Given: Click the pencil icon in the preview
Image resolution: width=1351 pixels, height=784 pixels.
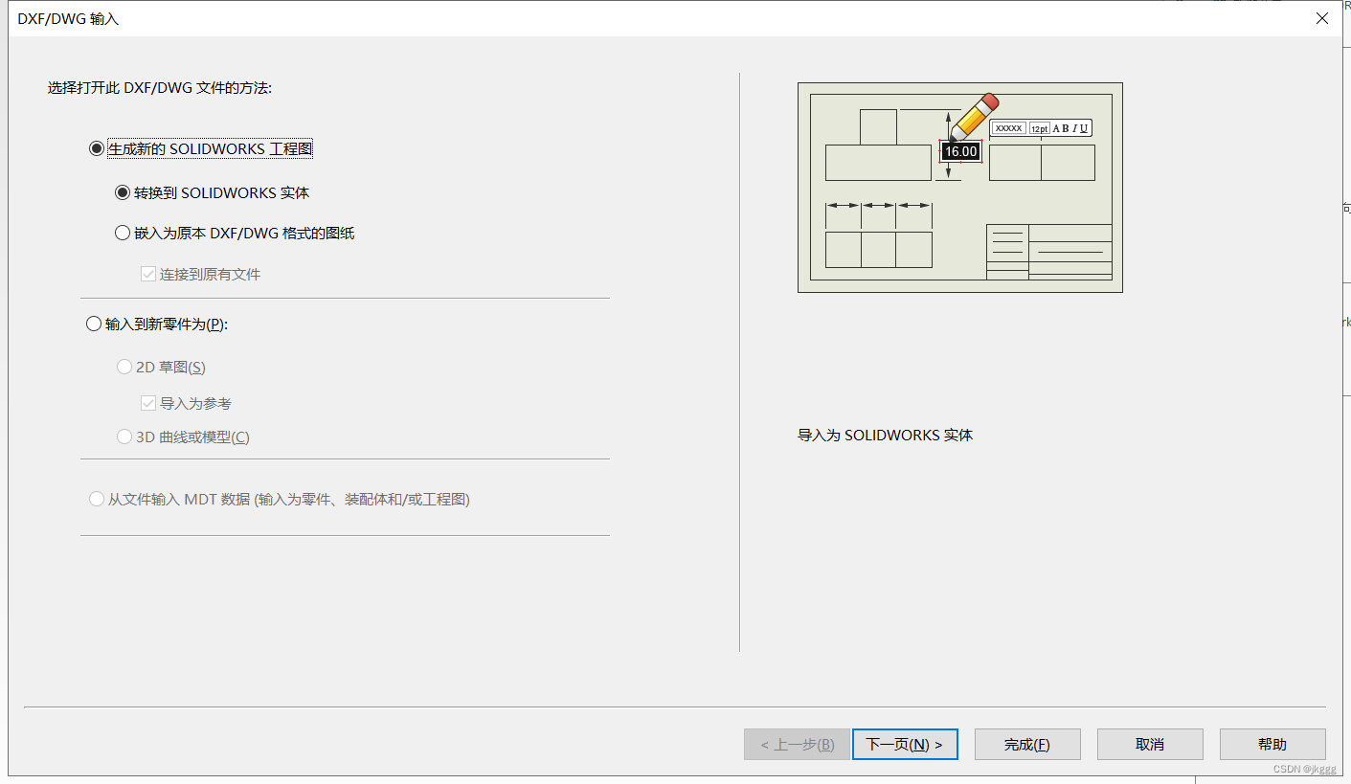Looking at the screenshot, I should click(975, 118).
